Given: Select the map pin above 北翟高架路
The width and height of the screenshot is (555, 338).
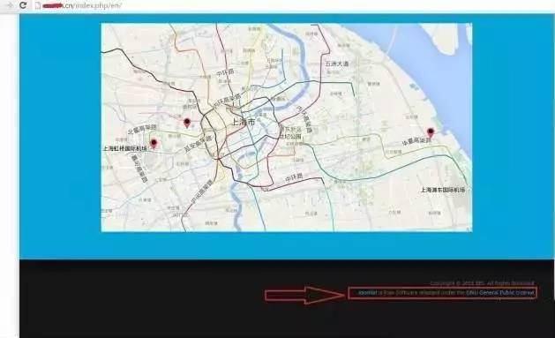Looking at the screenshot, I should (x=187, y=123).
